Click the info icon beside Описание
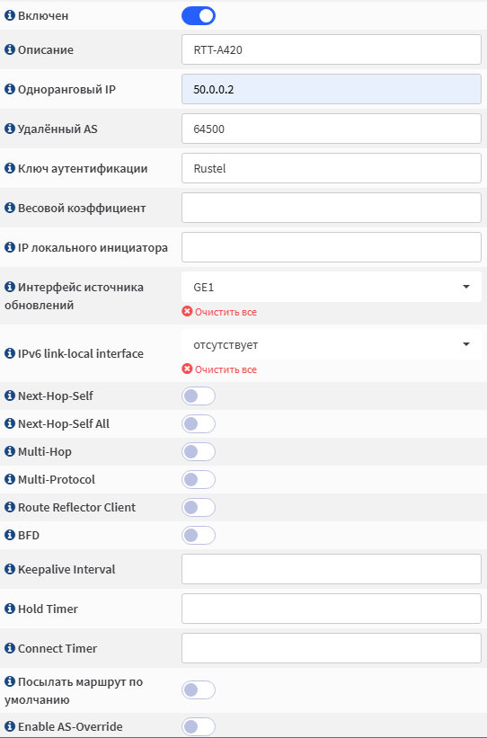Image resolution: width=487 pixels, height=738 pixels. [x=9, y=49]
